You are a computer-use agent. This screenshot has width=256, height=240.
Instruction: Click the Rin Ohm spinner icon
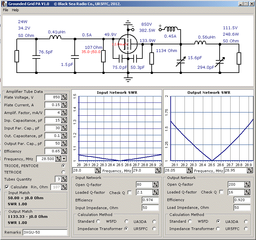click(x=64, y=187)
